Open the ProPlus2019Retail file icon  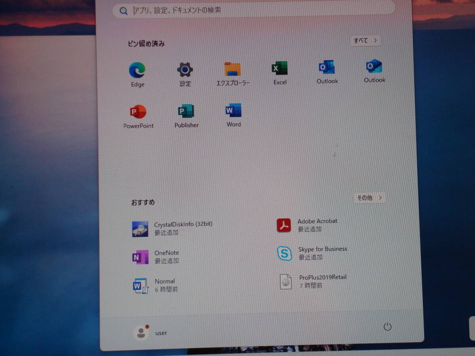[285, 282]
